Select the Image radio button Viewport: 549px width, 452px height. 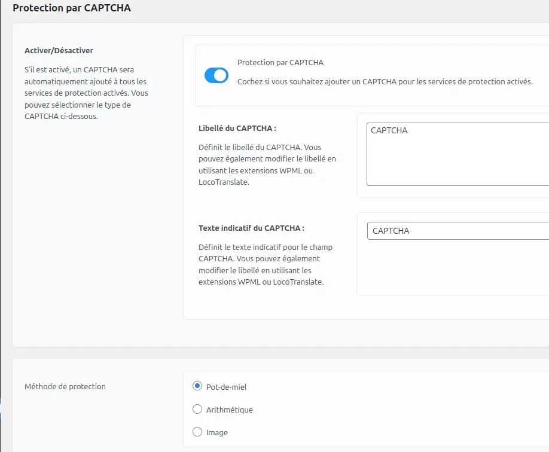tap(197, 432)
